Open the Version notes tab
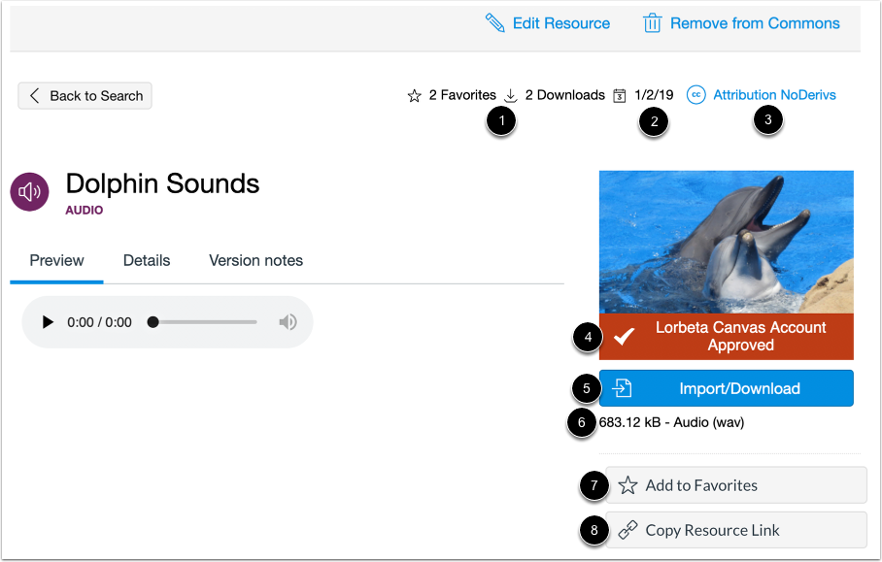882x562 pixels. pyautogui.click(x=255, y=260)
